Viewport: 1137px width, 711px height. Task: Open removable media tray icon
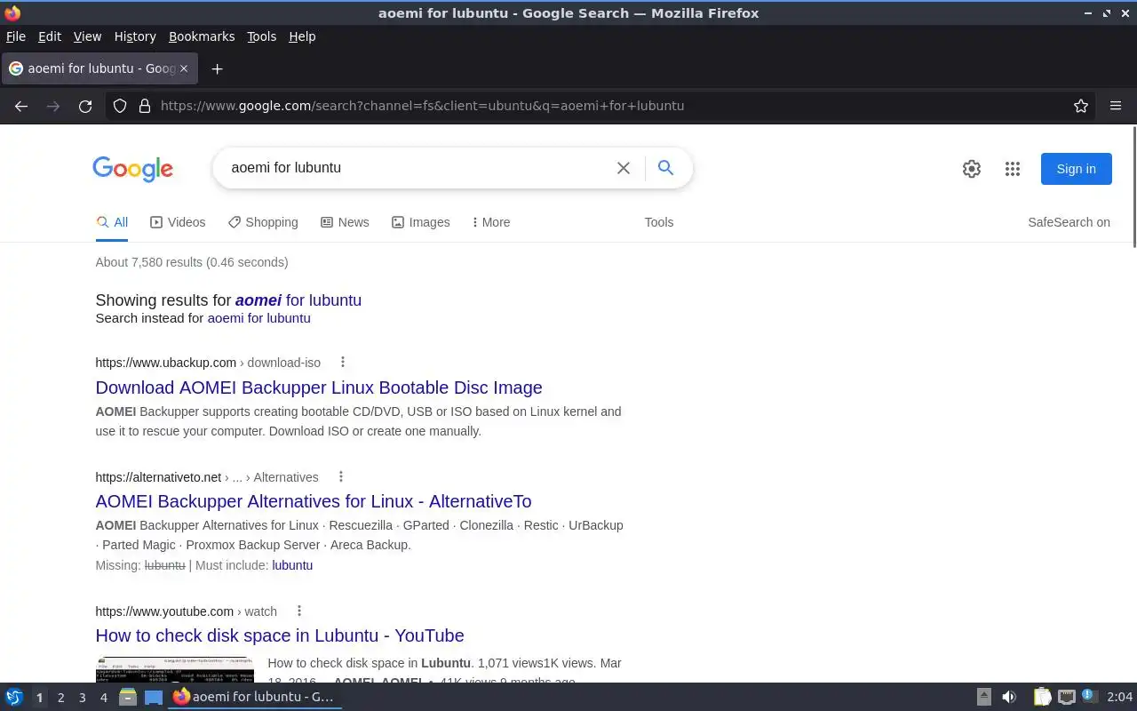pos(984,698)
